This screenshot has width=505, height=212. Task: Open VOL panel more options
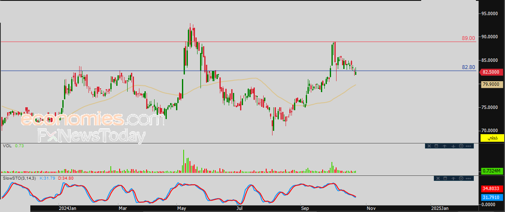pos(468,146)
